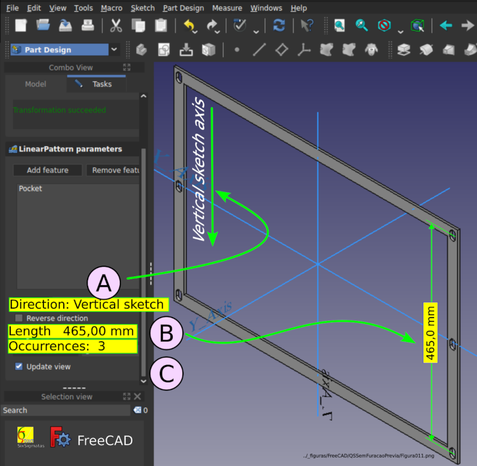Fit selection in view
Viewport: 477px width, 466px height.
(362, 25)
